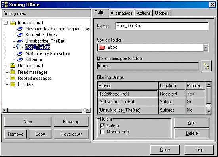The width and height of the screenshot is (218, 157).
Task: Click the Remove button
Action: click(x=15, y=134)
